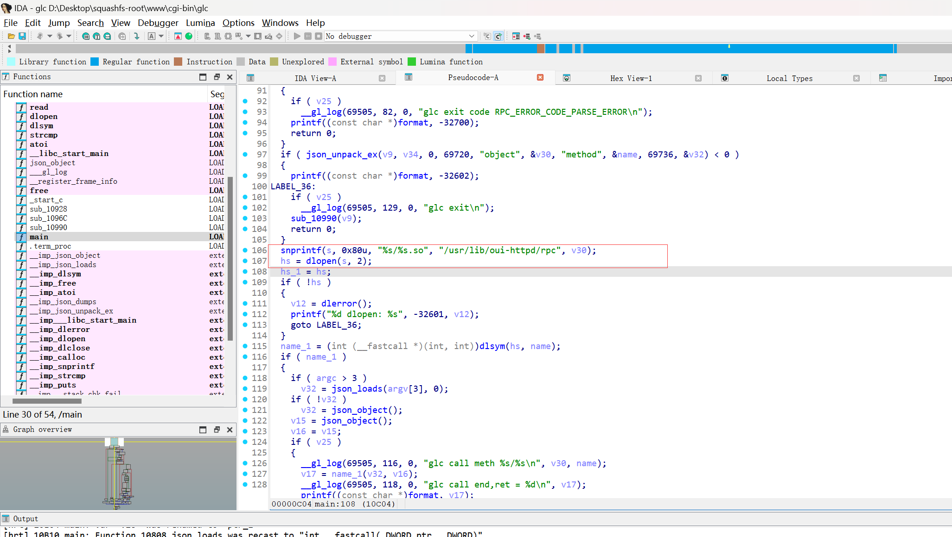
Task: Click the Library function color swatch
Action: [x=11, y=62]
